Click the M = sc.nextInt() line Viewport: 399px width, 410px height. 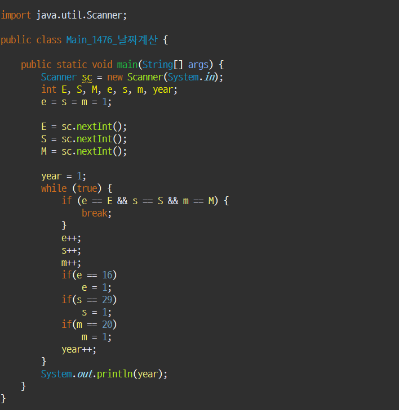pos(84,151)
